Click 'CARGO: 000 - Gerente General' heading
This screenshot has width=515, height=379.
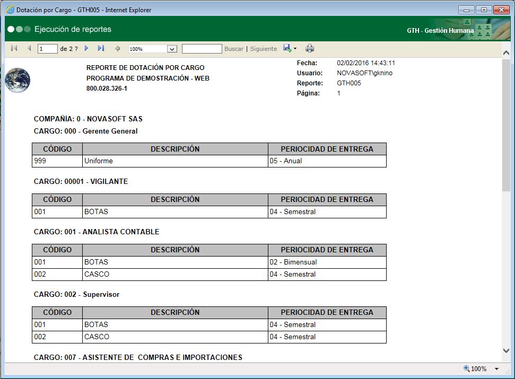coord(85,131)
